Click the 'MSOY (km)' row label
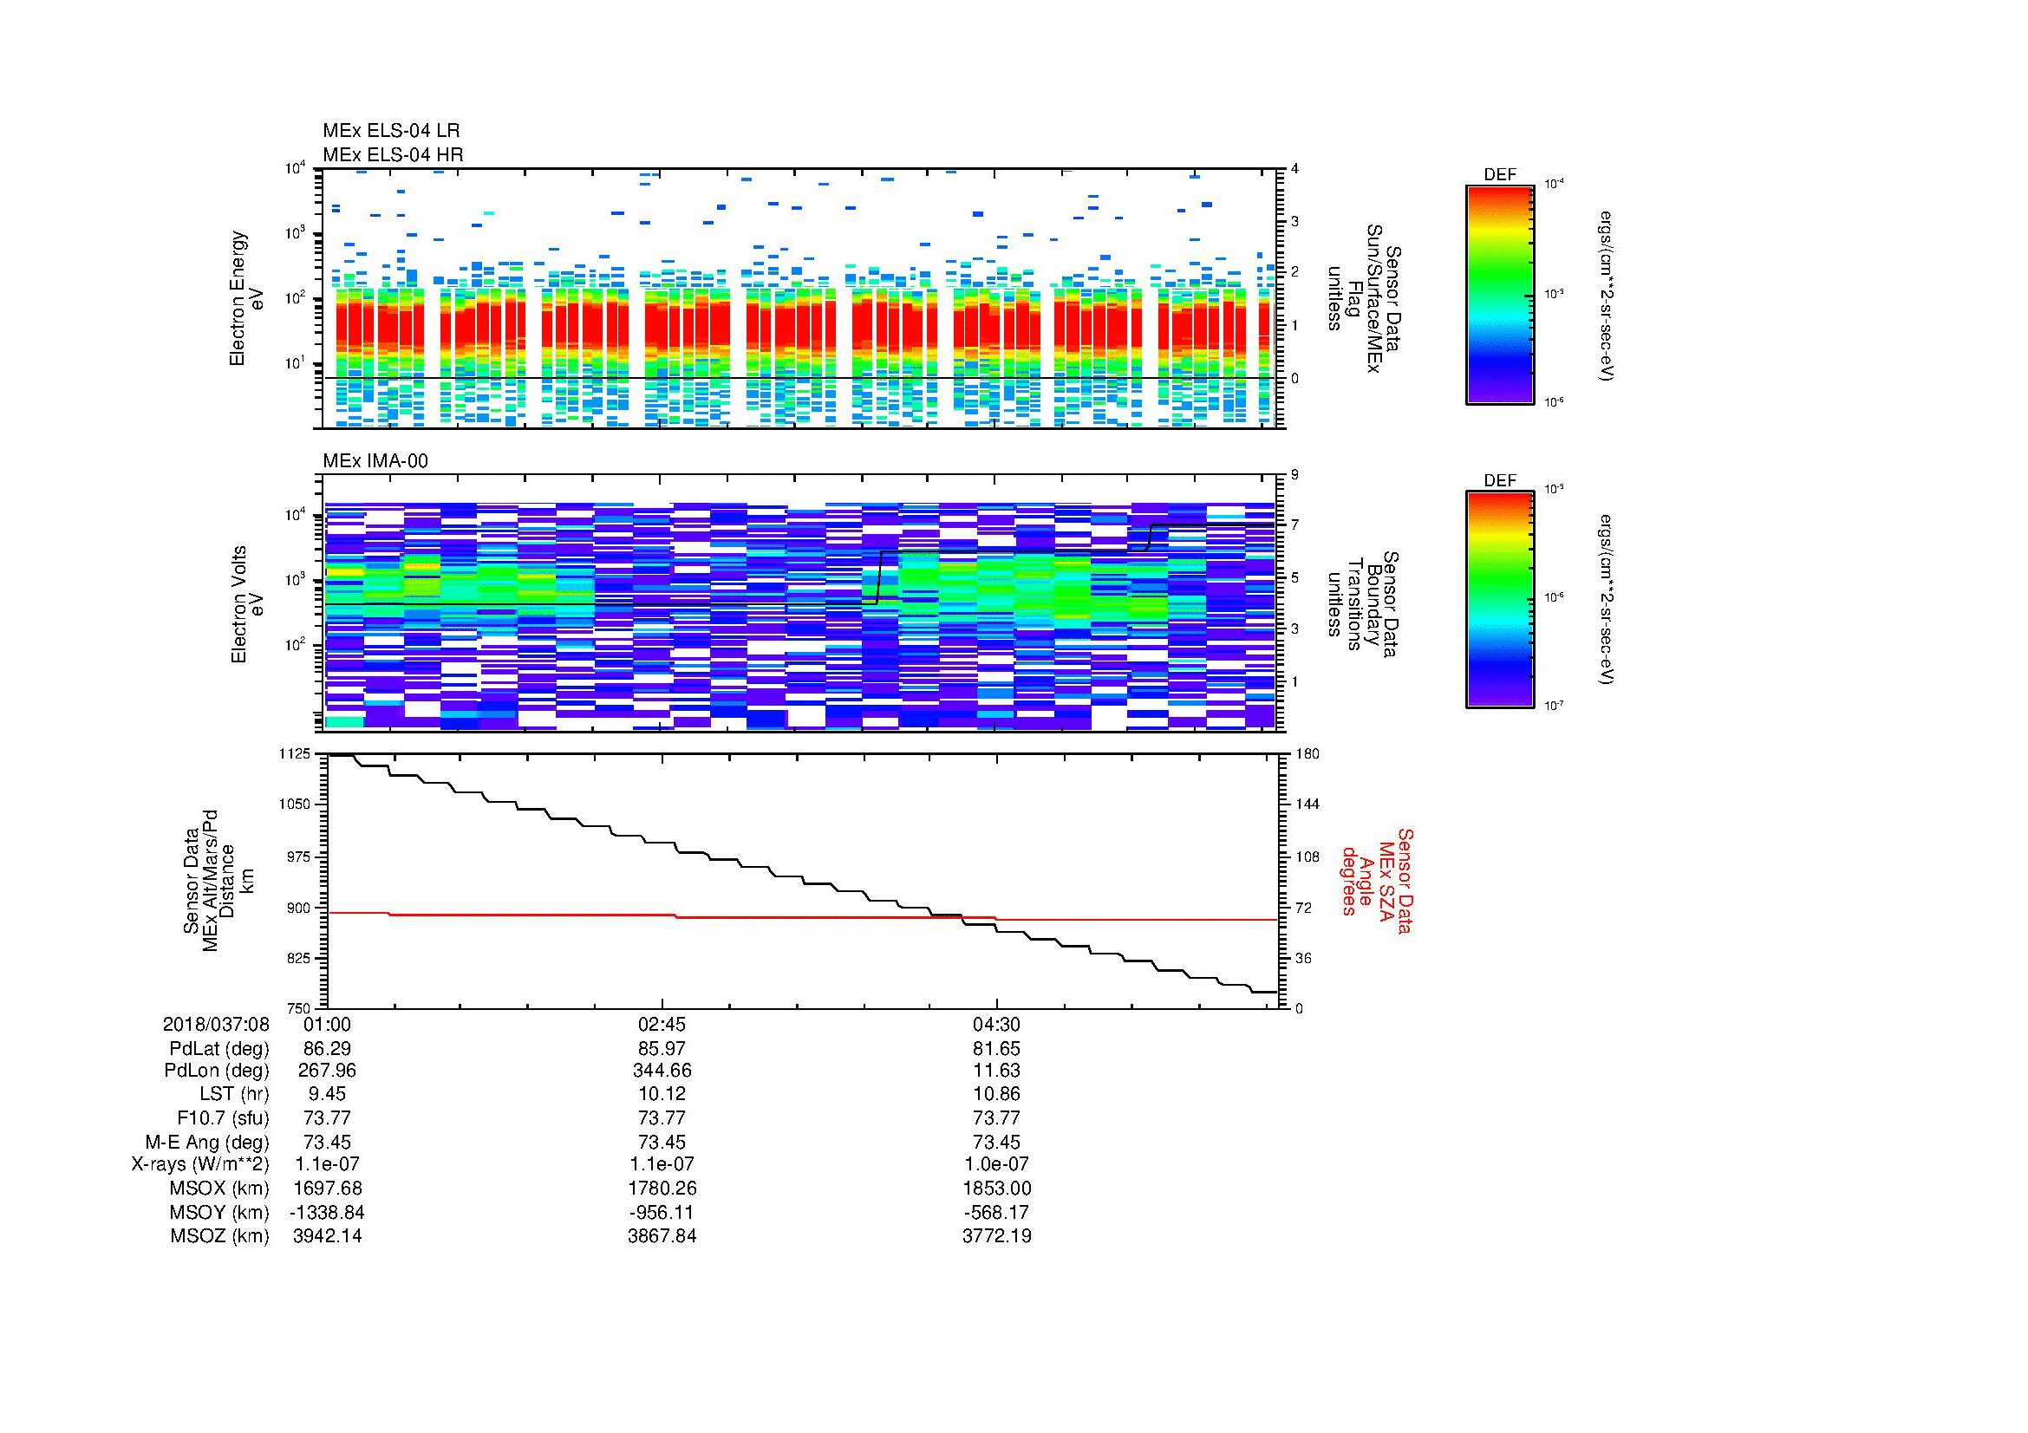This screenshot has height=1433, width=2028. coord(220,1212)
